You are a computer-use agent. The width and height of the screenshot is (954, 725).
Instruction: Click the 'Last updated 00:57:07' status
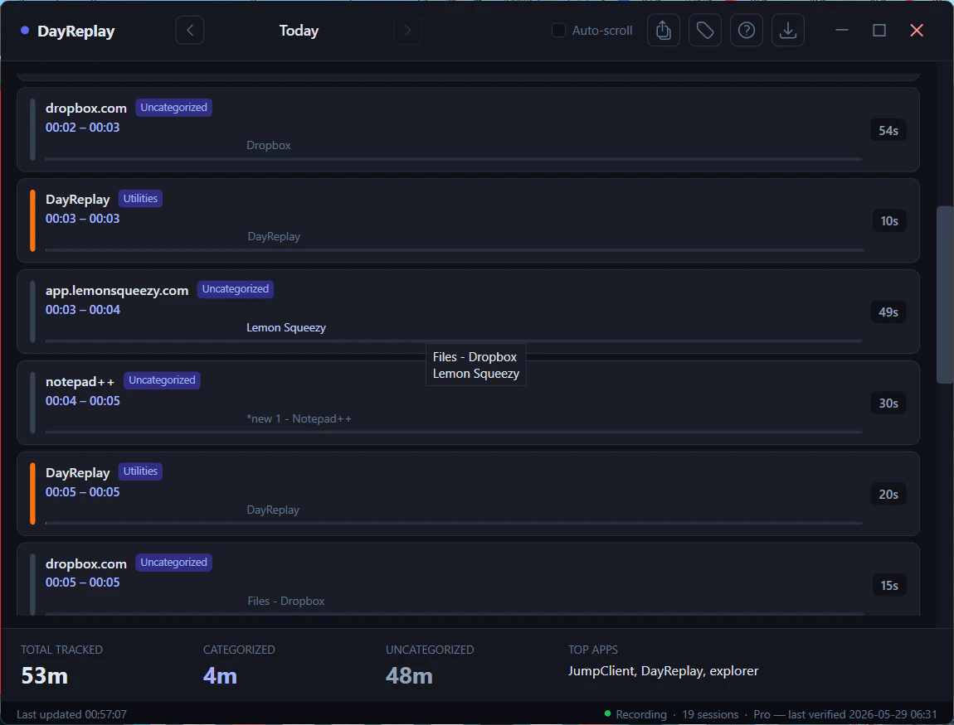coord(72,715)
